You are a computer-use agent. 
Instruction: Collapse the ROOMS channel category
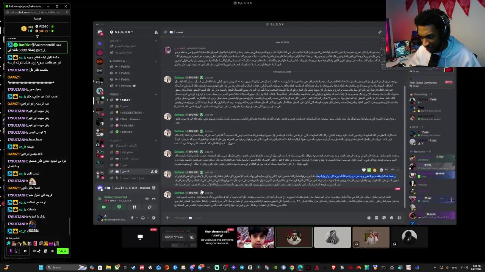pos(118,61)
